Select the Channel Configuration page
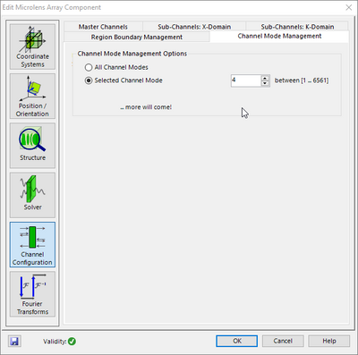 tap(32, 244)
